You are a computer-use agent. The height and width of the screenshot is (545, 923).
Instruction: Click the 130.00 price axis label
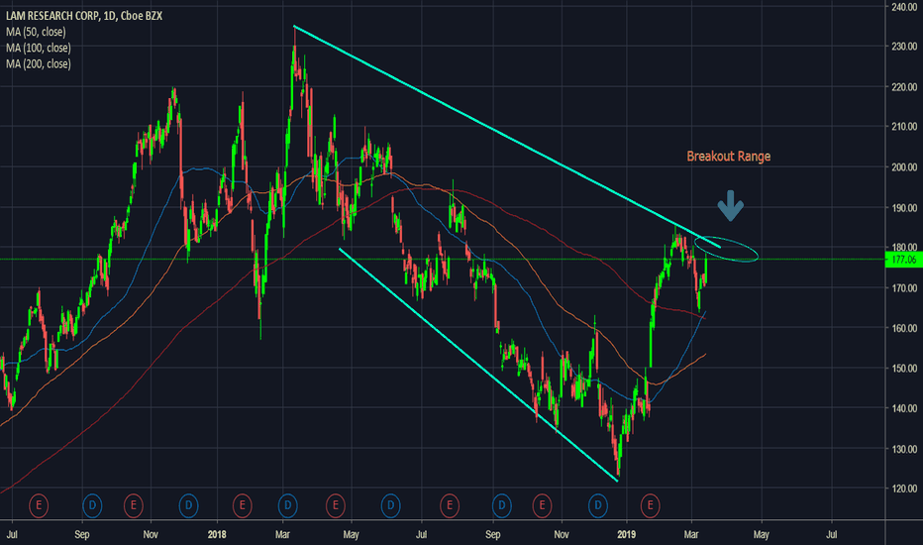tap(904, 448)
